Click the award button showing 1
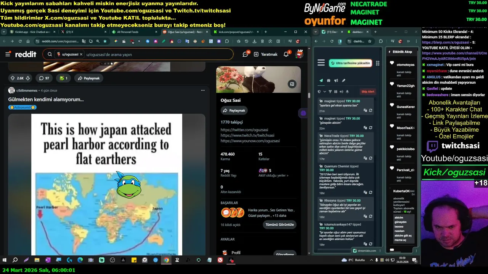The height and width of the screenshot is (274, 488). 63,78
